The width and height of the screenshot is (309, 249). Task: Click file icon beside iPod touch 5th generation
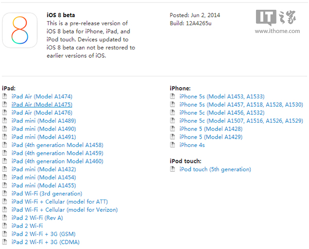(173, 169)
